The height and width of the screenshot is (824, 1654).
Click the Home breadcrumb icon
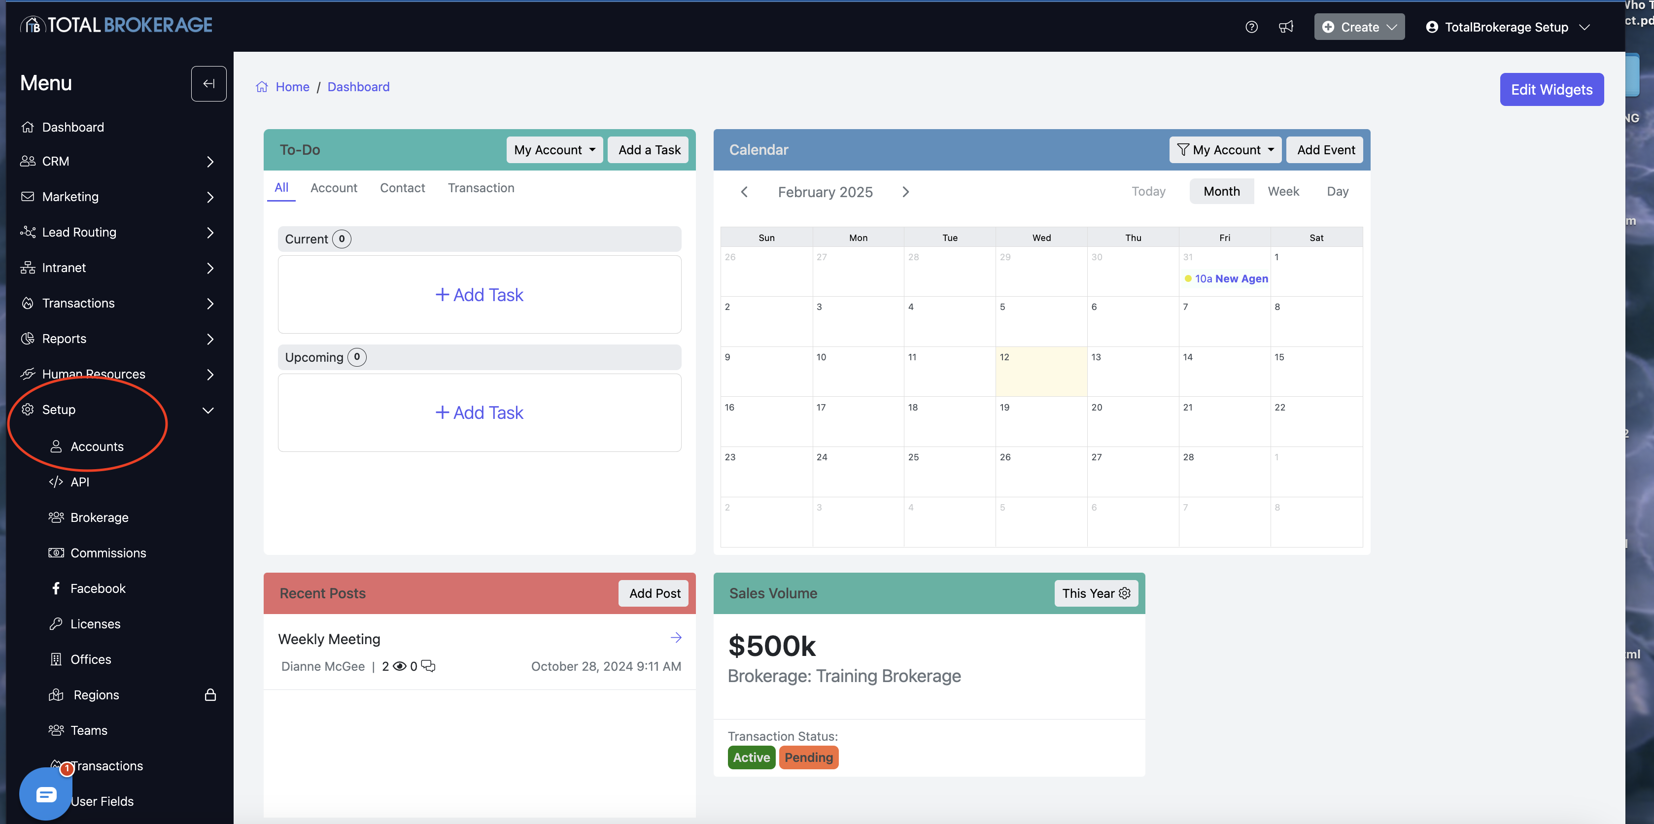click(x=262, y=87)
